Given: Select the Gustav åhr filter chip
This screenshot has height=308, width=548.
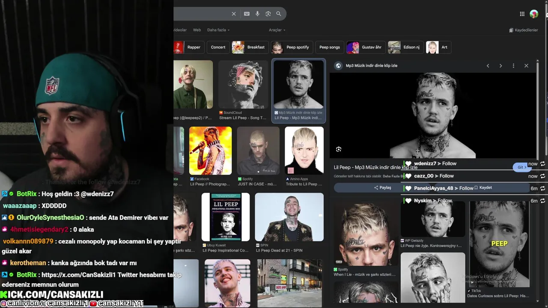Looking at the screenshot, I should click(366, 47).
